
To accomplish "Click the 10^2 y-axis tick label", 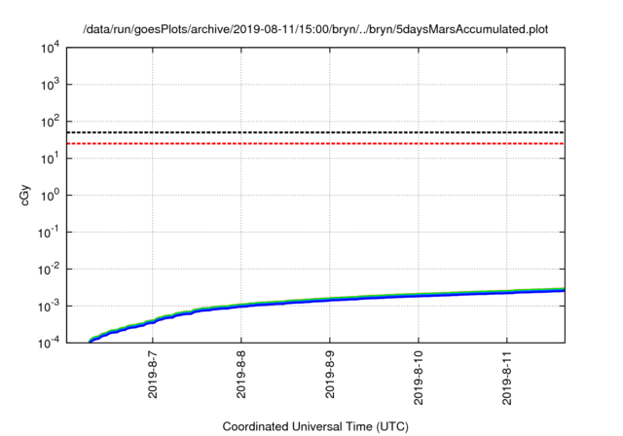I will (x=50, y=122).
